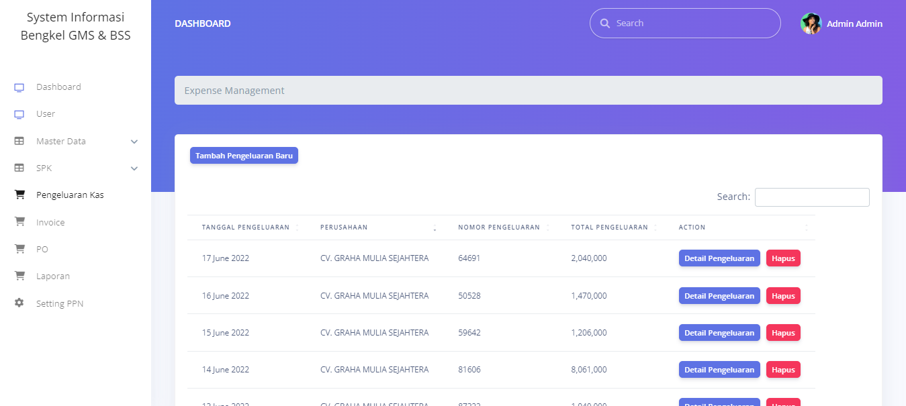Sort table by Tanggal Pengeluaran column
The height and width of the screenshot is (406, 906).
[x=246, y=227]
